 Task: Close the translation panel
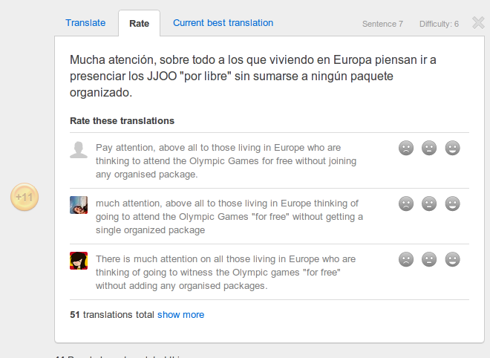point(478,23)
